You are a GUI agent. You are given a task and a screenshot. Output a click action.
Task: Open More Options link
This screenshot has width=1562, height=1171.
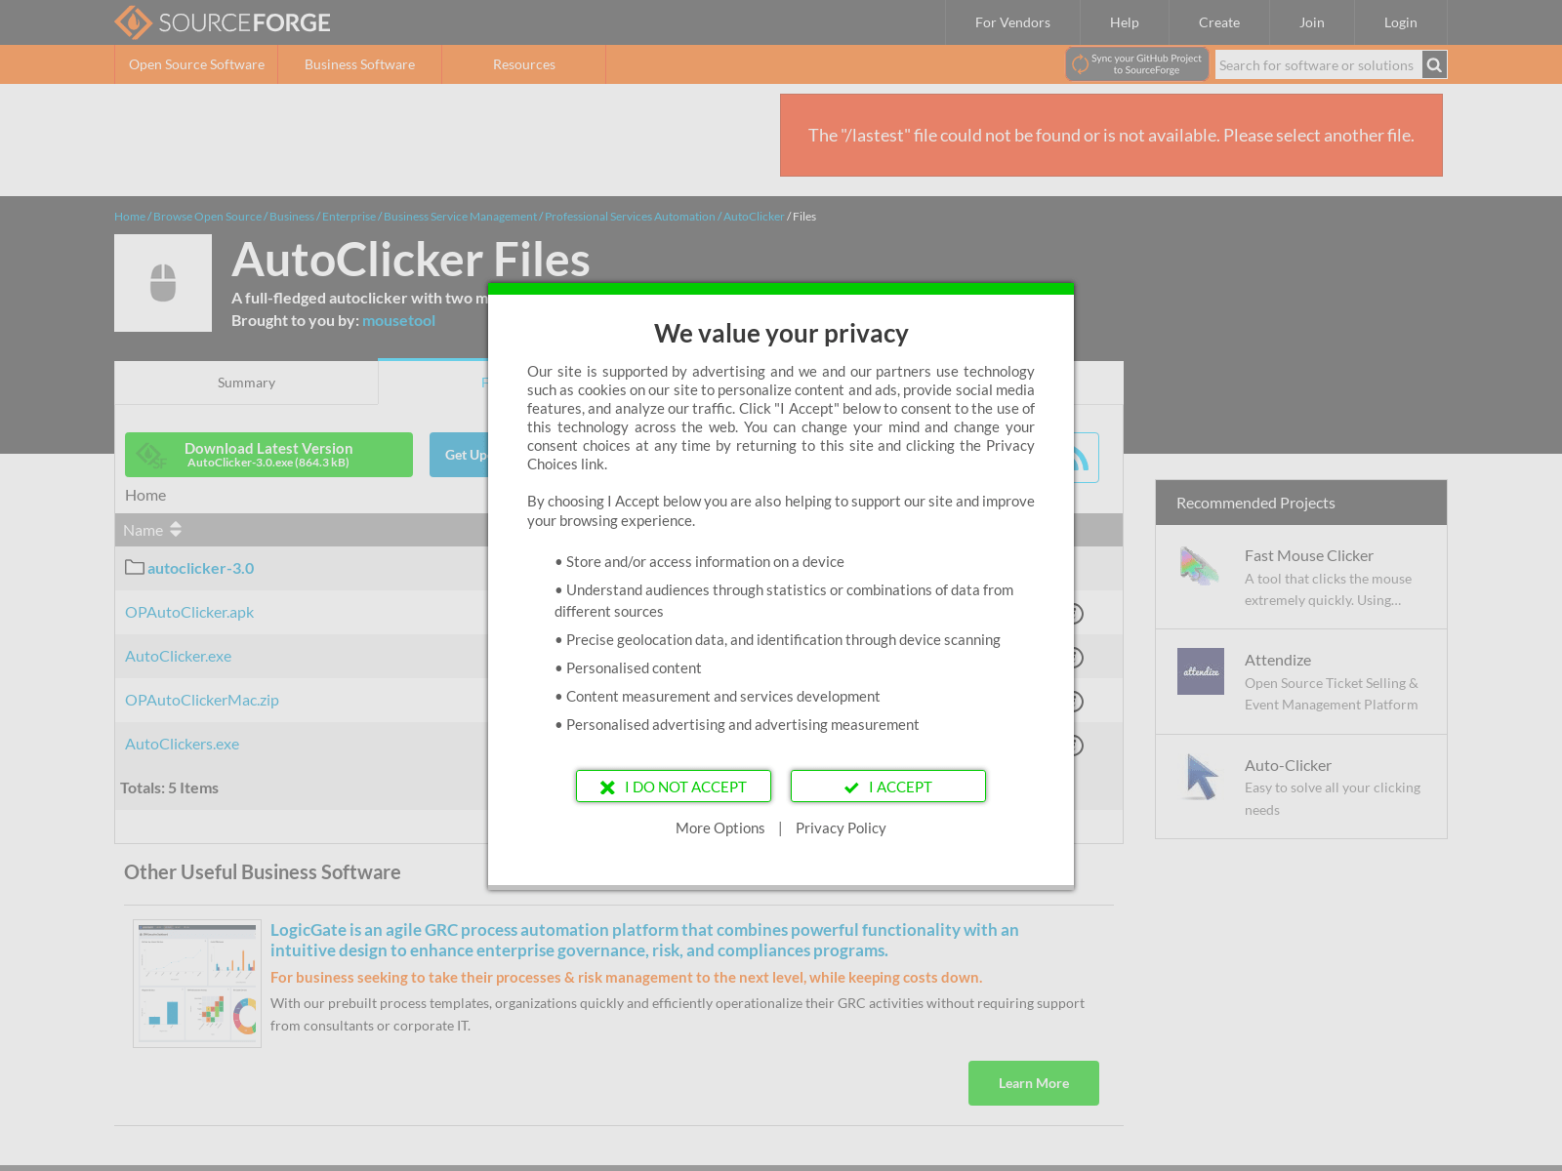point(720,828)
